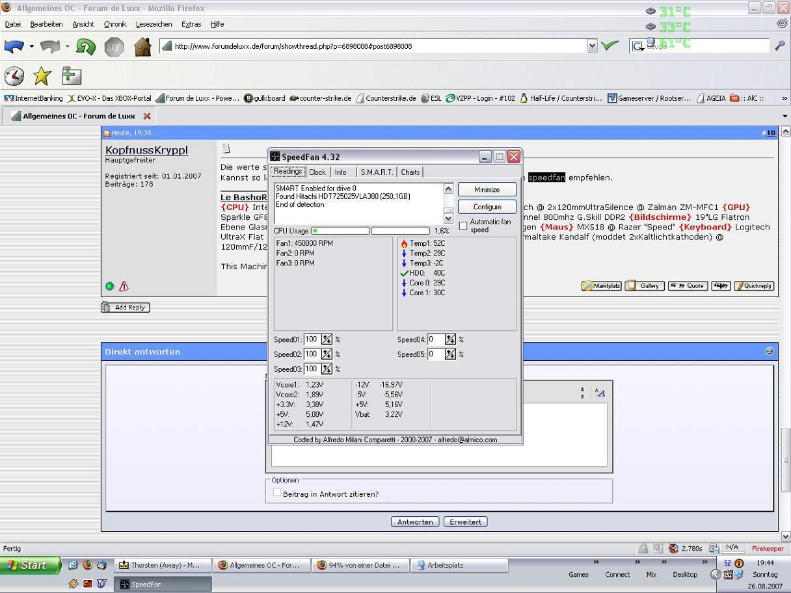Adjust Speed03 spinner arrows in SpeedFan

(x=327, y=369)
